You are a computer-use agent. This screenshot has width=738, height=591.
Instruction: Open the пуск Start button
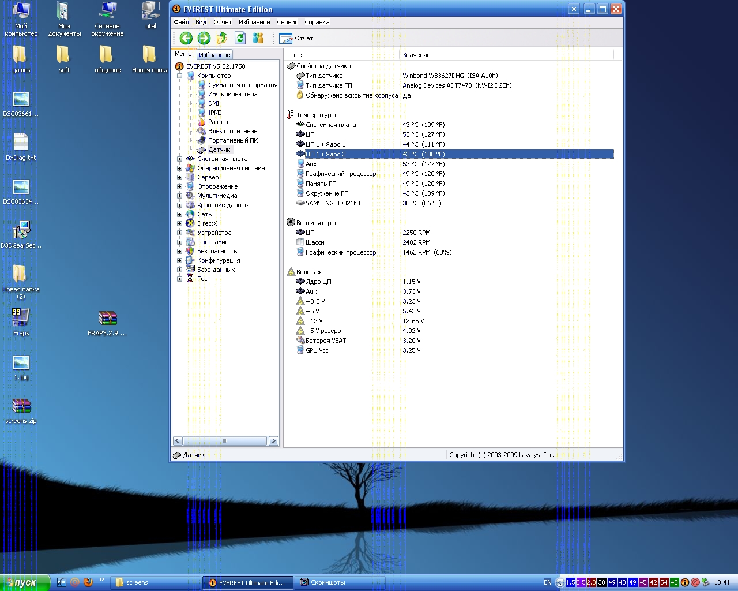[x=25, y=583]
